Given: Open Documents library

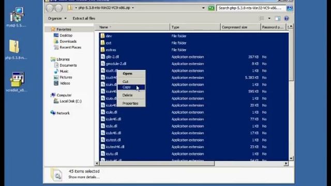Looking at the screenshot, I should (x=68, y=66).
